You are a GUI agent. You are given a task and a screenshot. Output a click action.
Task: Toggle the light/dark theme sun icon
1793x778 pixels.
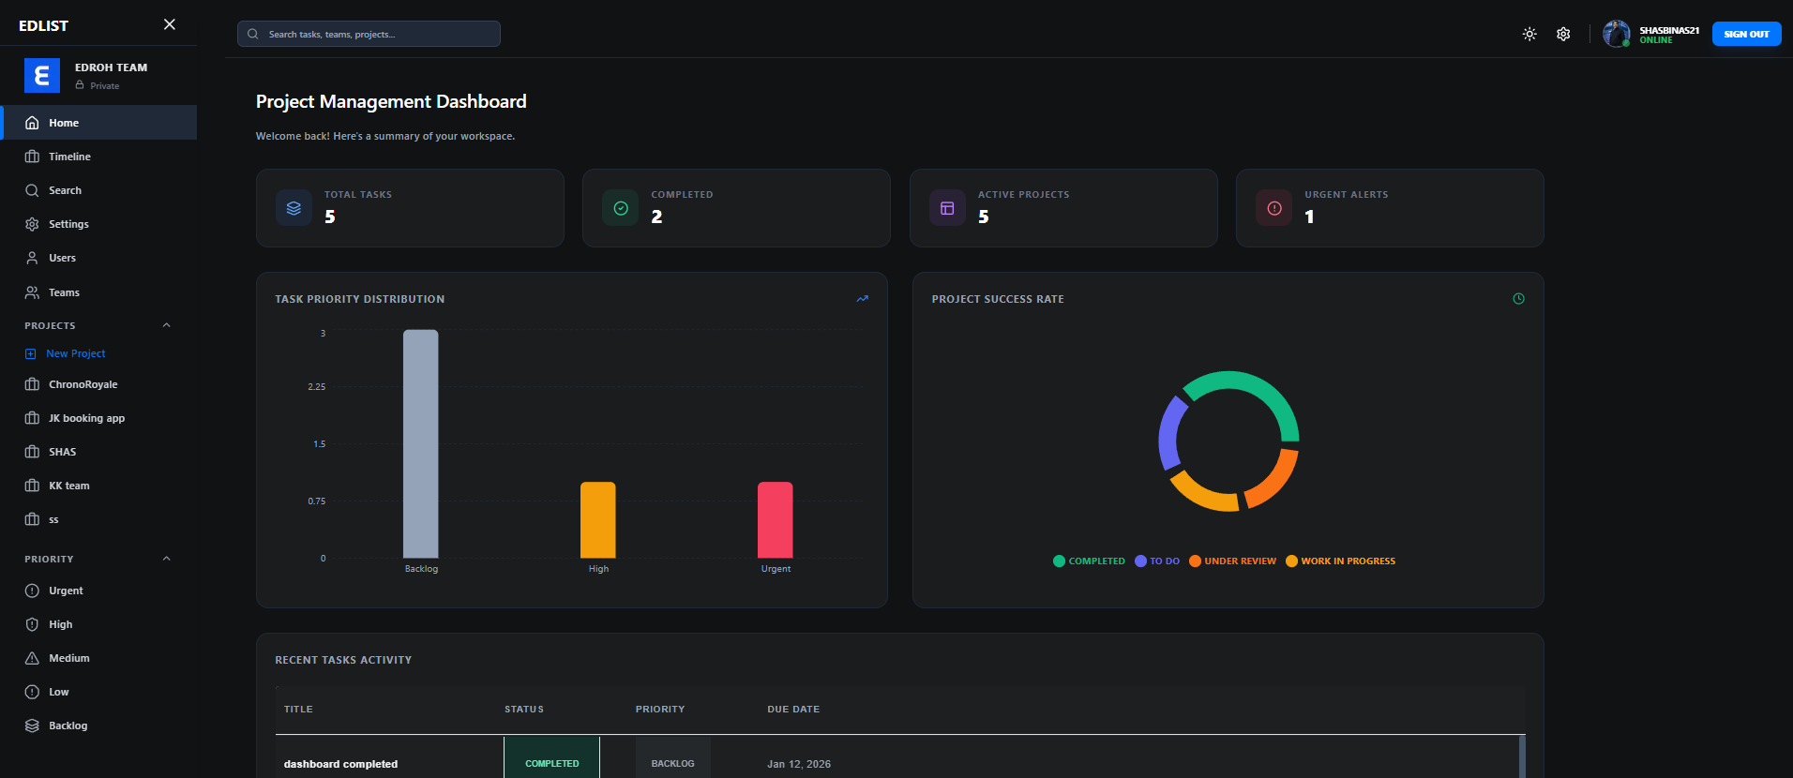[x=1529, y=34]
